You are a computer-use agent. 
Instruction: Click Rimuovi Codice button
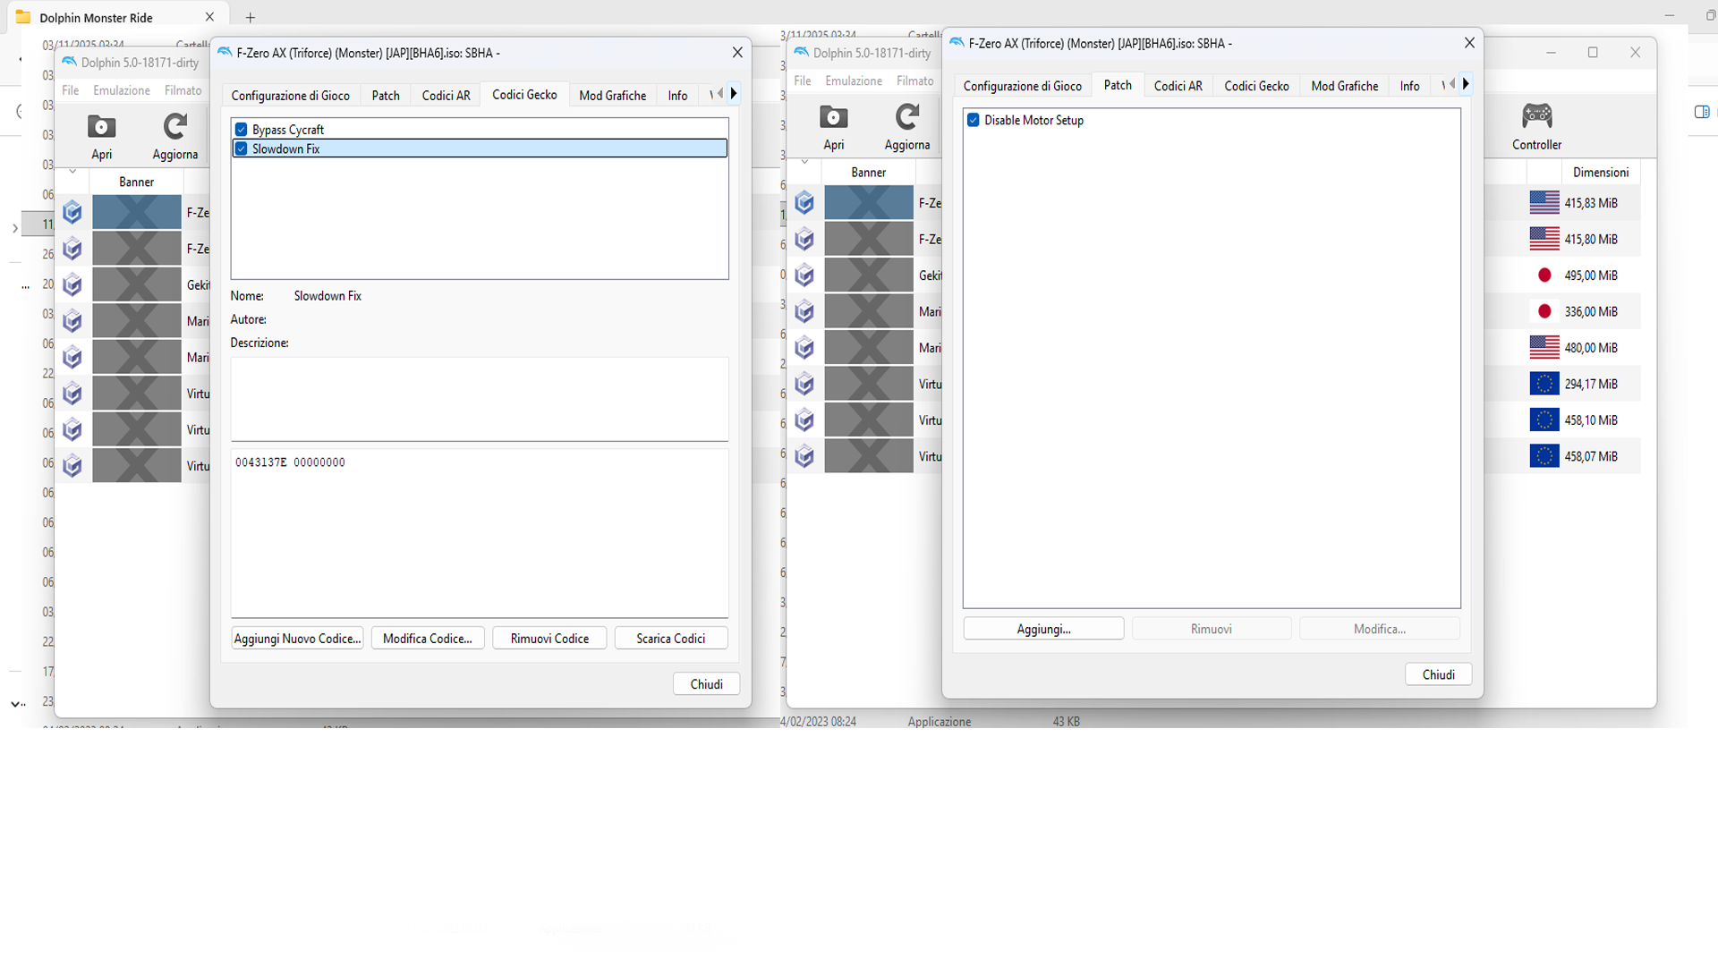point(549,639)
